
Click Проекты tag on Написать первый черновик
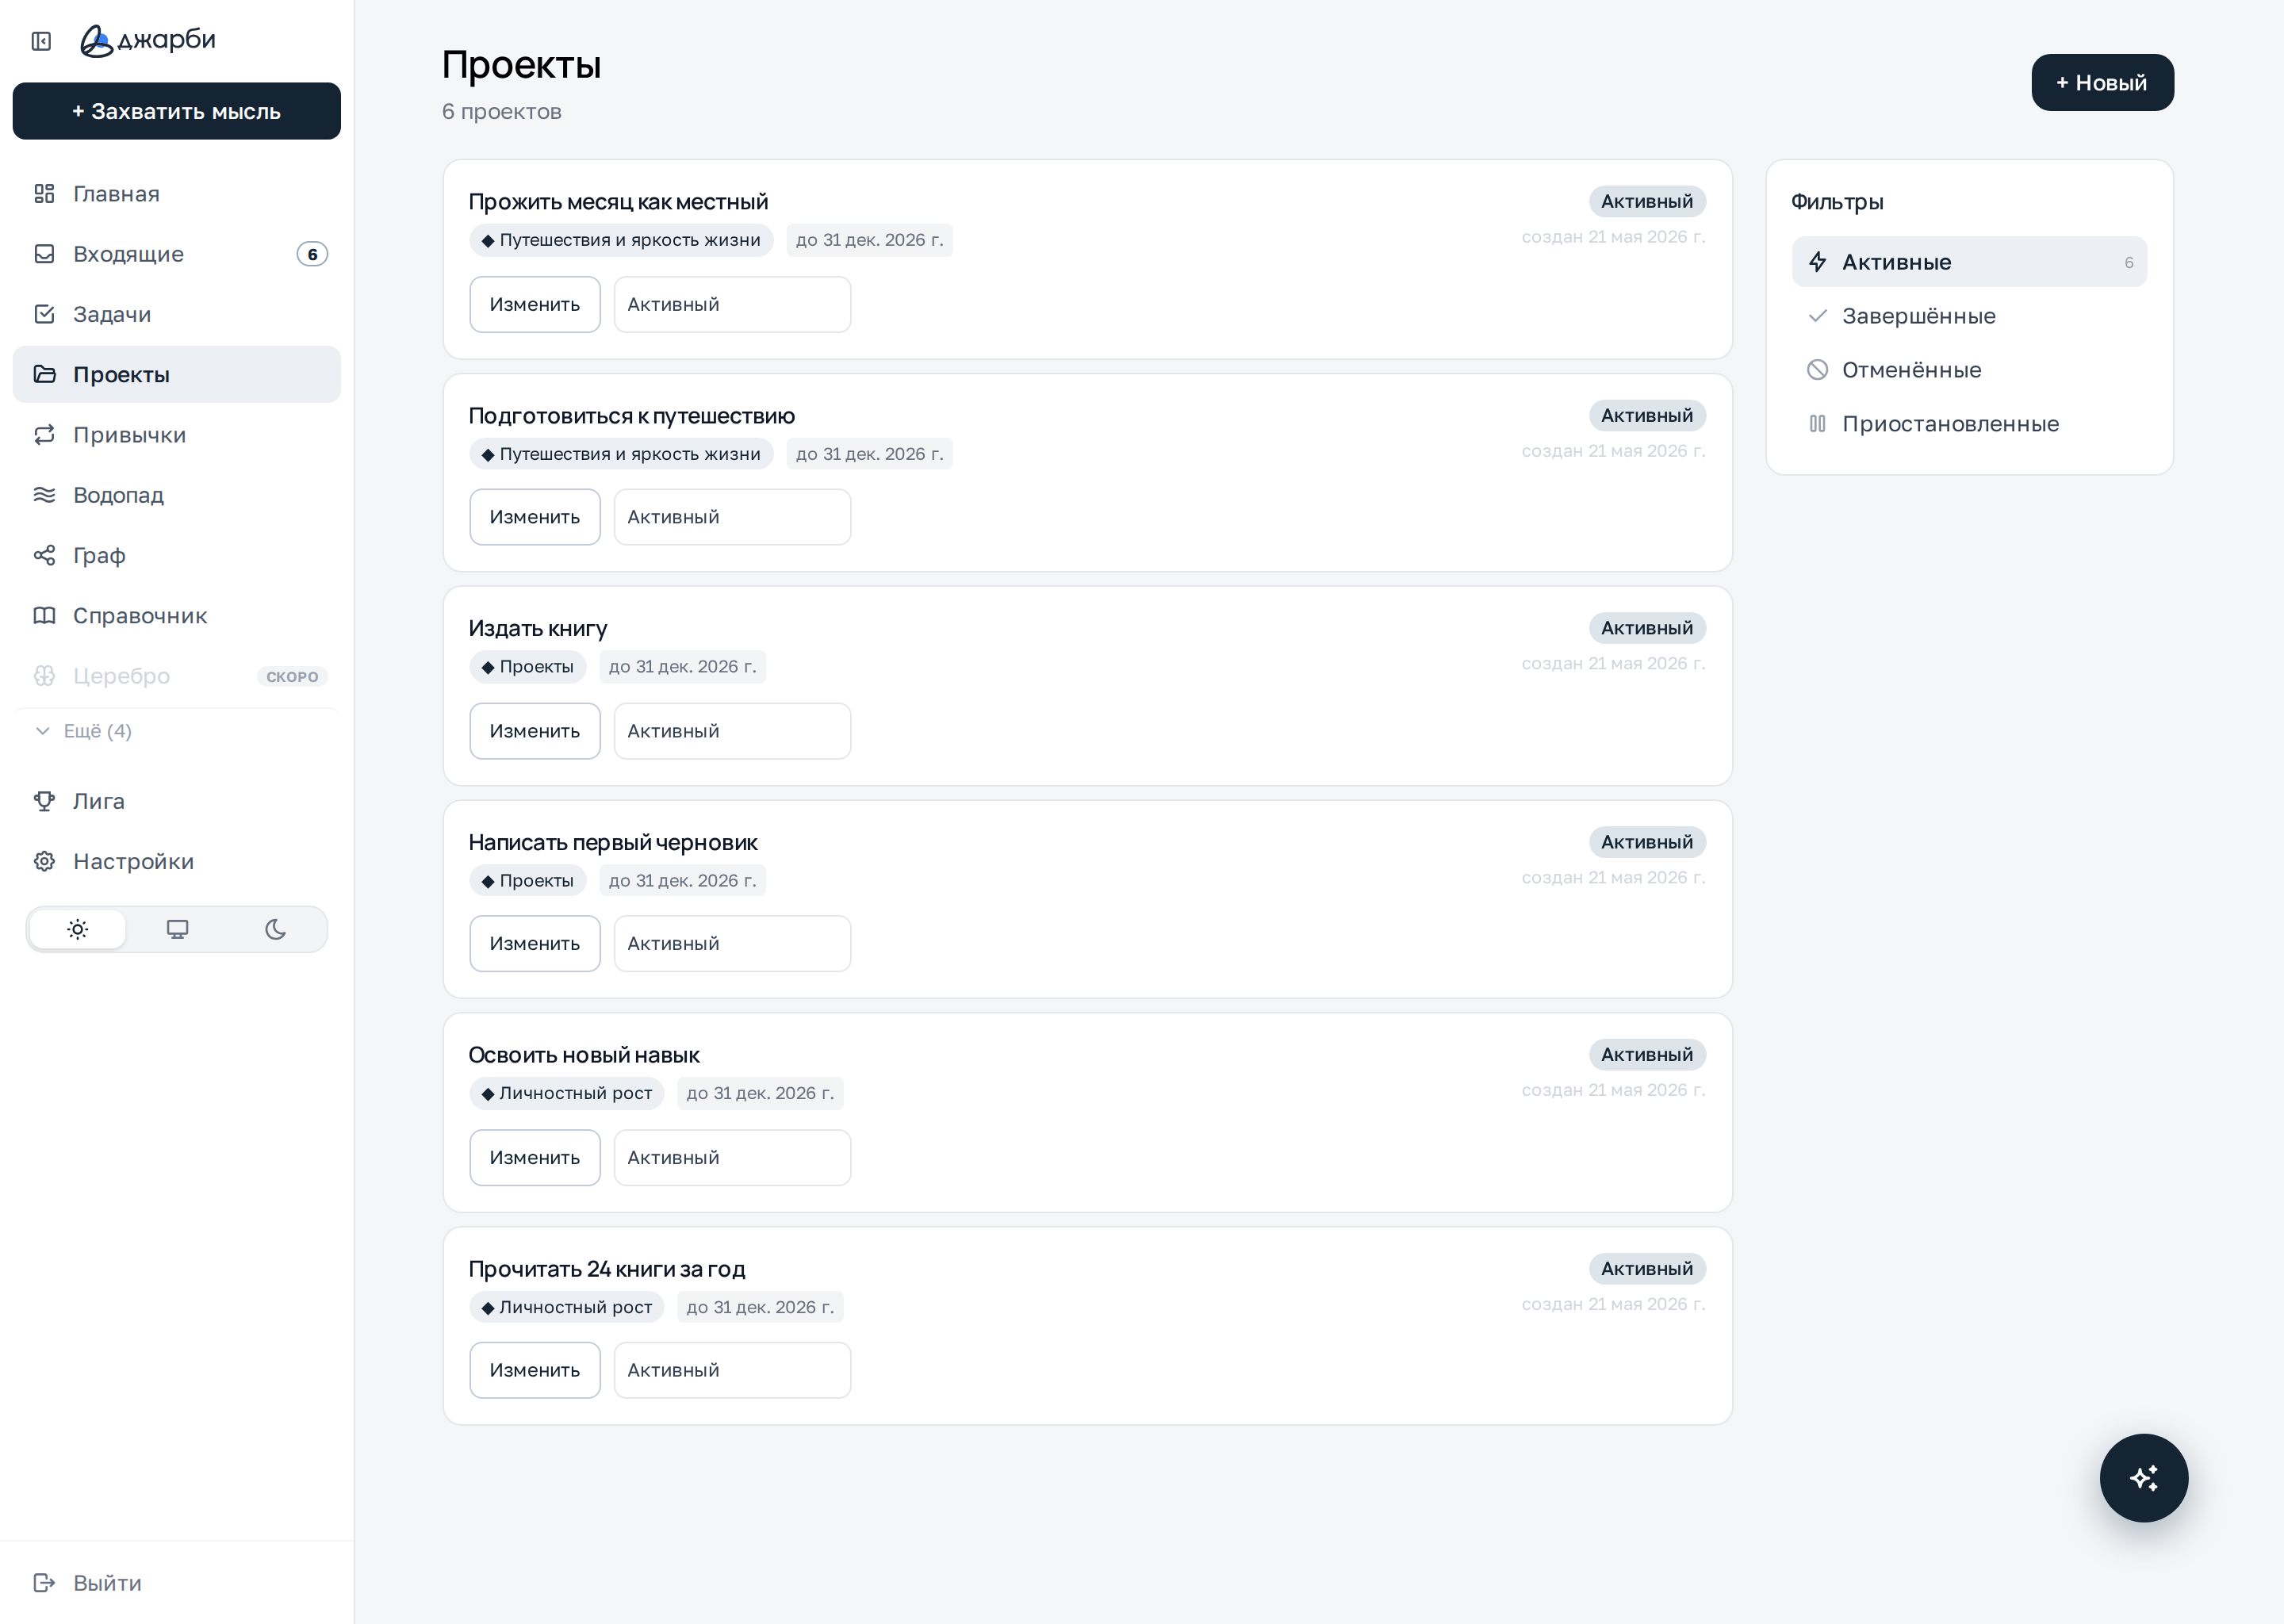coord(528,880)
